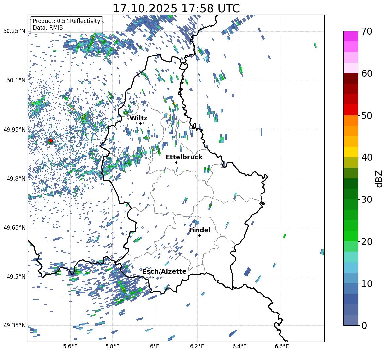The width and height of the screenshot is (387, 353).
Task: Click the 6.6°E longitude label
Action: pyautogui.click(x=282, y=346)
